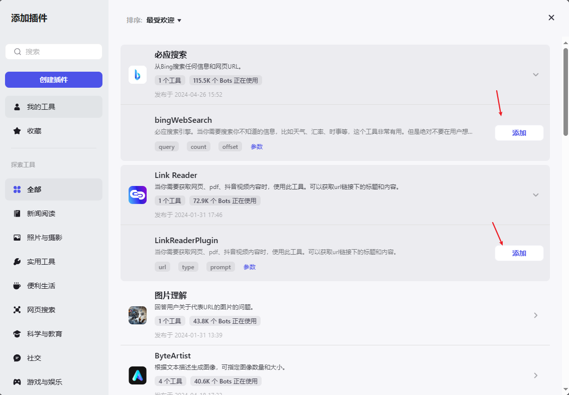Click the 发布于 2024-04-26 15:52 date
Image resolution: width=569 pixels, height=395 pixels.
188,95
